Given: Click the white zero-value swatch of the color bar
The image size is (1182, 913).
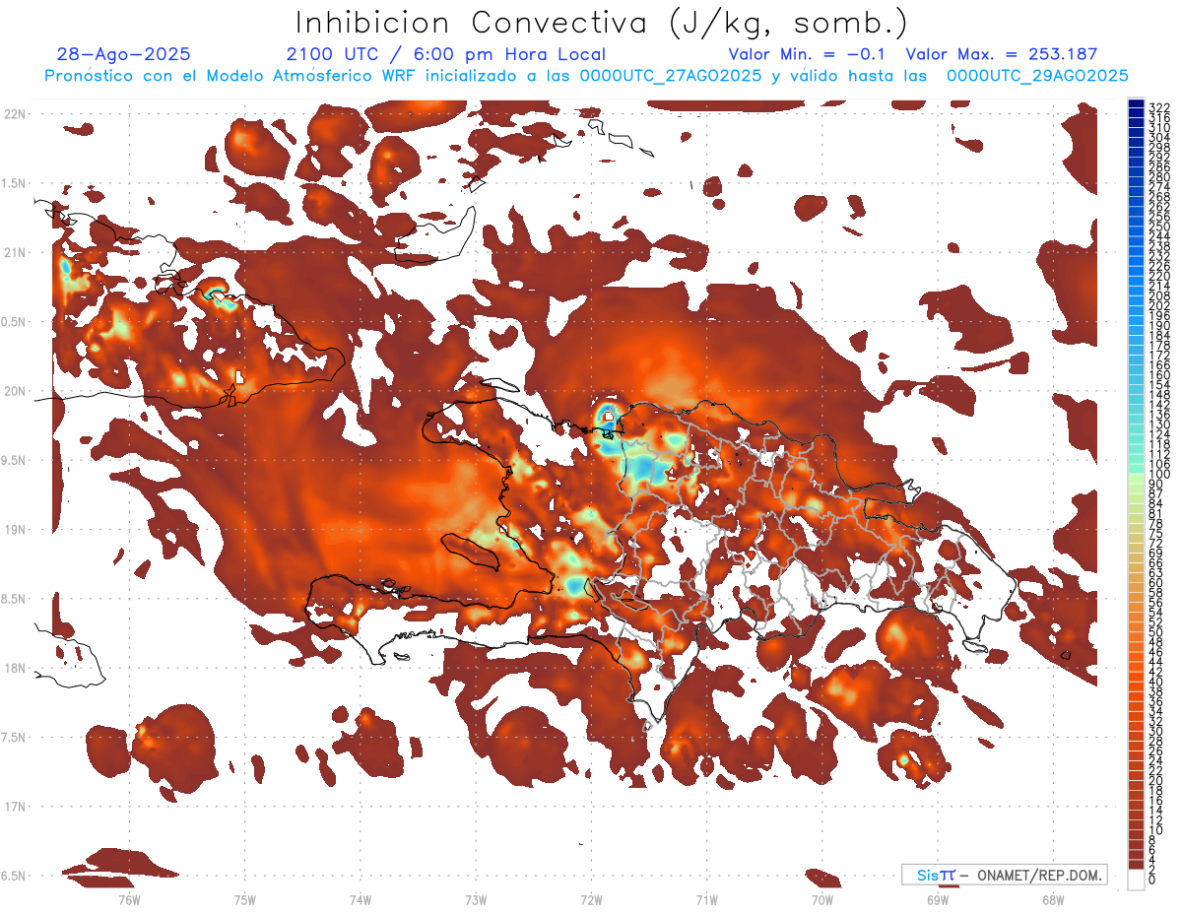Looking at the screenshot, I should coord(1136,879).
